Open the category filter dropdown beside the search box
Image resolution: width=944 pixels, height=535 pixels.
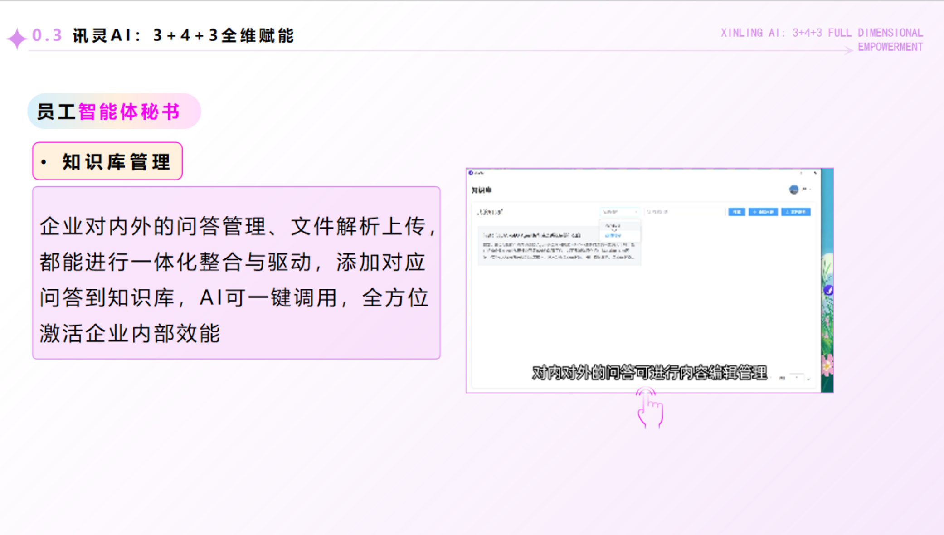(620, 212)
